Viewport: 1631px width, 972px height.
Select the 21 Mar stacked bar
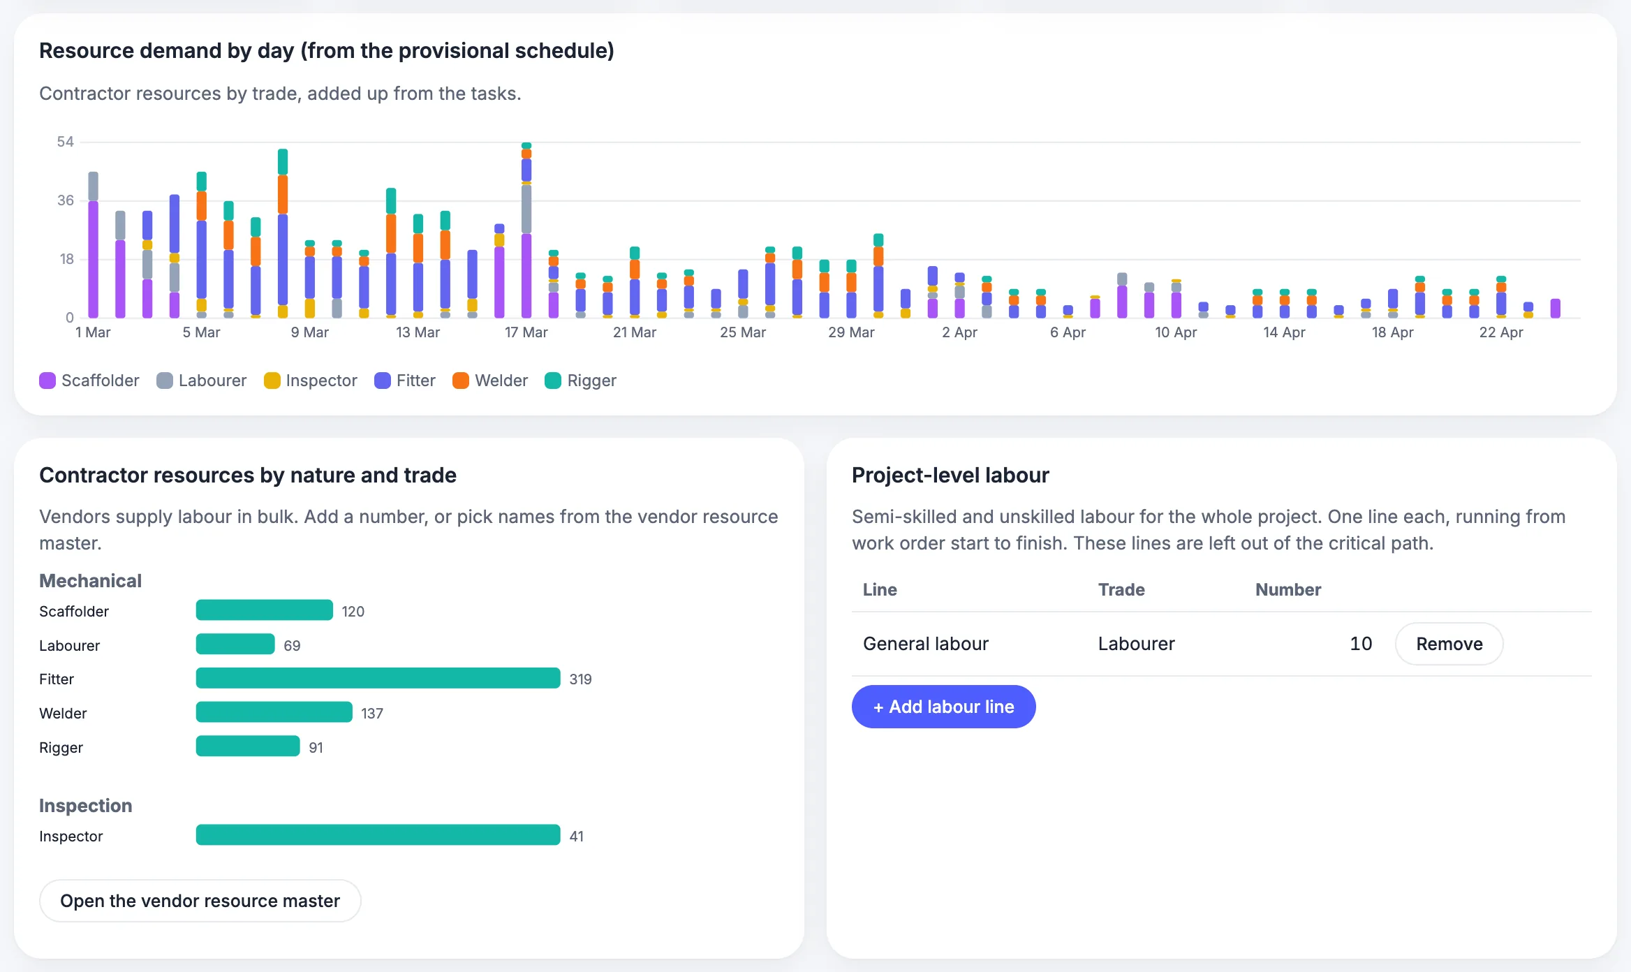635,283
